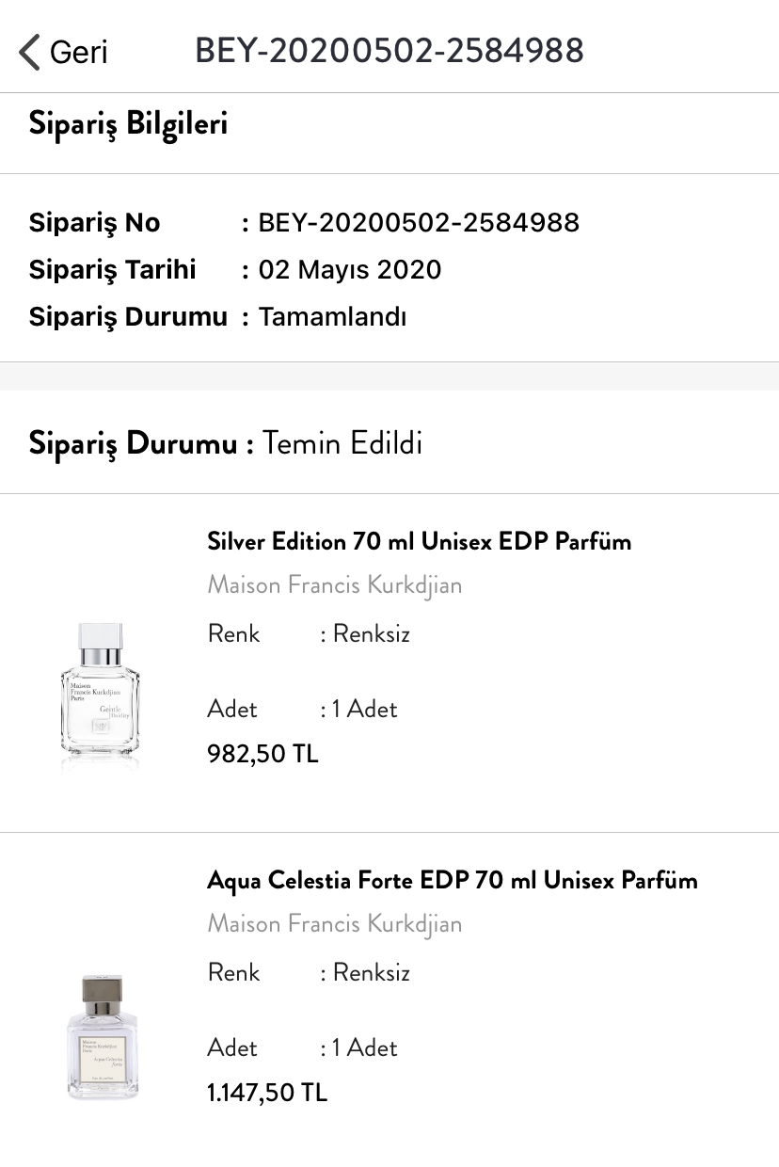Select the Sipariş Bilgileri section heading
The image size is (779, 1167).
click(x=128, y=123)
